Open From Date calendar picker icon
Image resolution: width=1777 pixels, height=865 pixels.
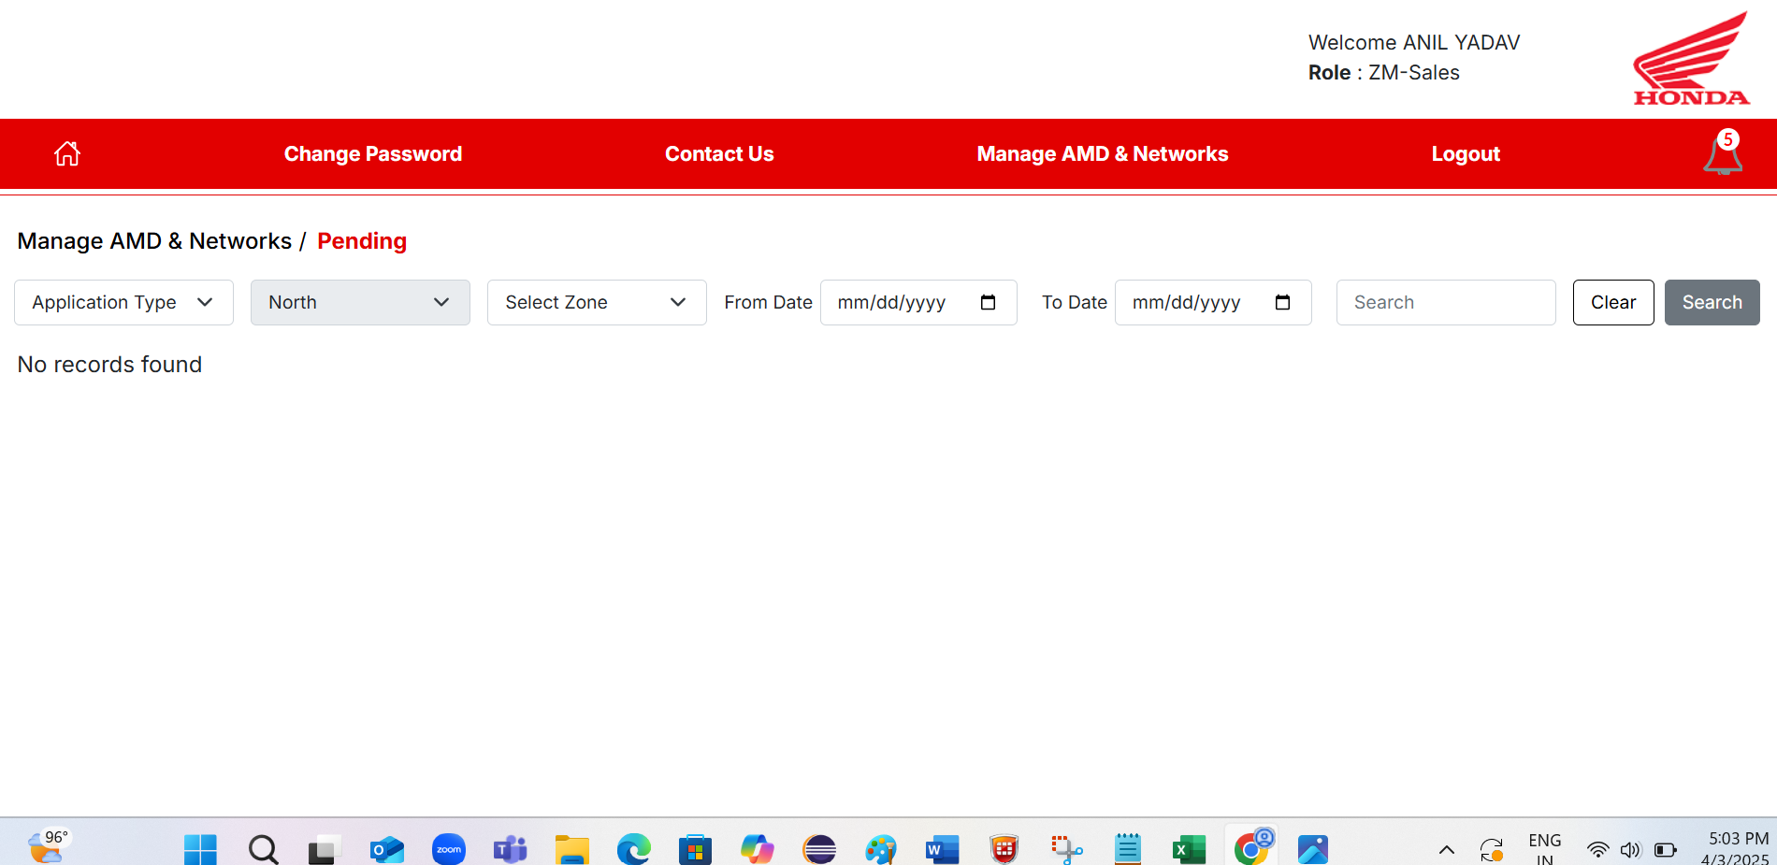[988, 302]
